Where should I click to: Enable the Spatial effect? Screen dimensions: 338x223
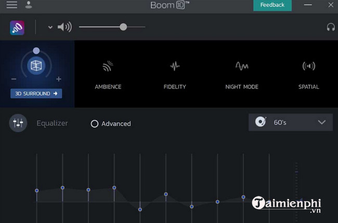tap(309, 75)
